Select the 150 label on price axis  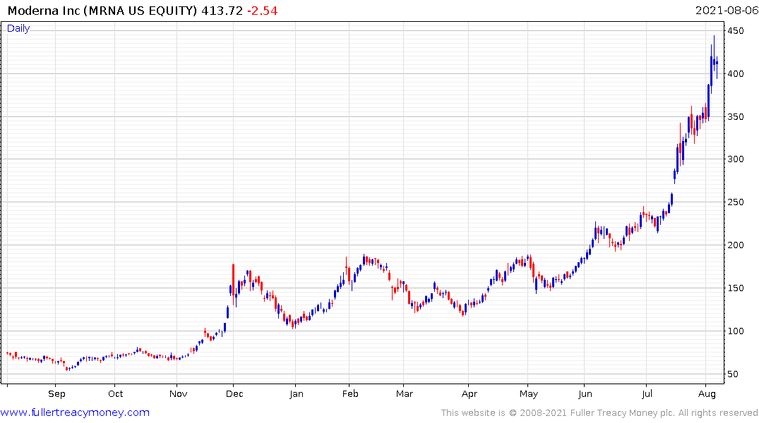736,288
